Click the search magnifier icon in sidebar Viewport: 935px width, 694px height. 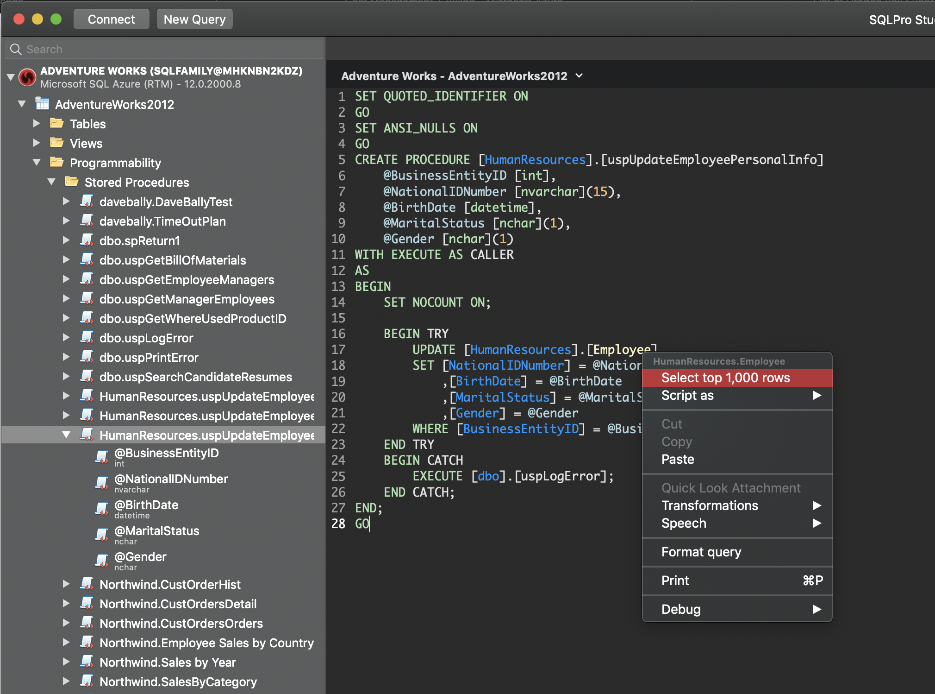pos(15,49)
